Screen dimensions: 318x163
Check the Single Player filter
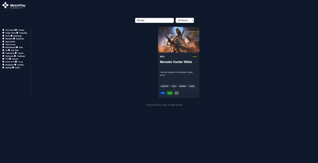click(3, 33)
